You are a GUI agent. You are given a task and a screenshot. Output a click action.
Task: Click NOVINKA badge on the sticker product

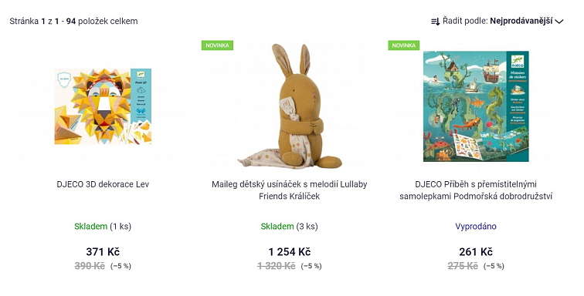pos(404,45)
